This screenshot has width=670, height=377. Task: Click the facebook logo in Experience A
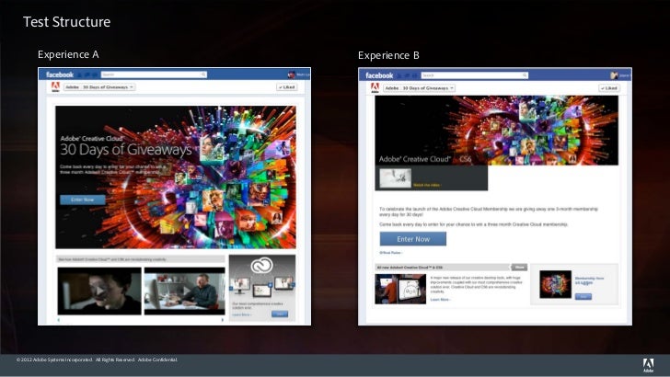tap(60, 74)
